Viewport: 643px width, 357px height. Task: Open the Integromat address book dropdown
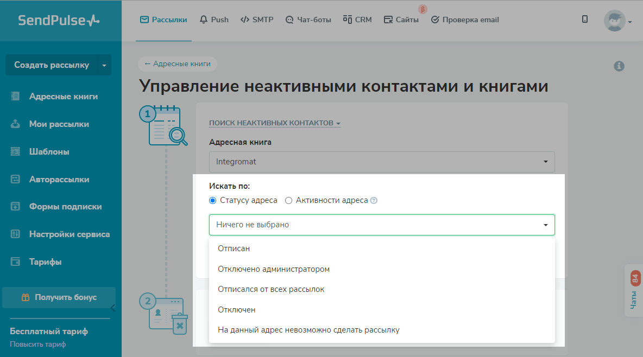click(382, 162)
